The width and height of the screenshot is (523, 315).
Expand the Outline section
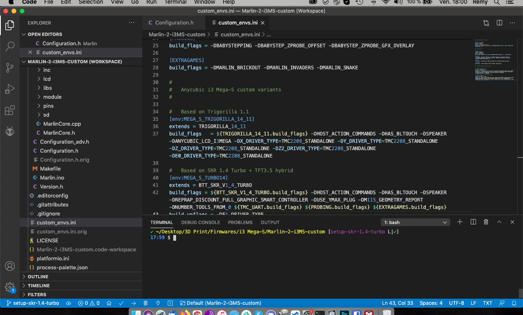(81, 277)
